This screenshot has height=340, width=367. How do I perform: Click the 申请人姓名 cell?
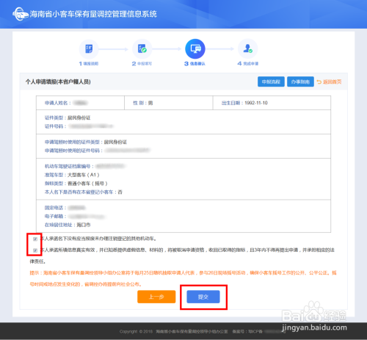click(x=80, y=103)
